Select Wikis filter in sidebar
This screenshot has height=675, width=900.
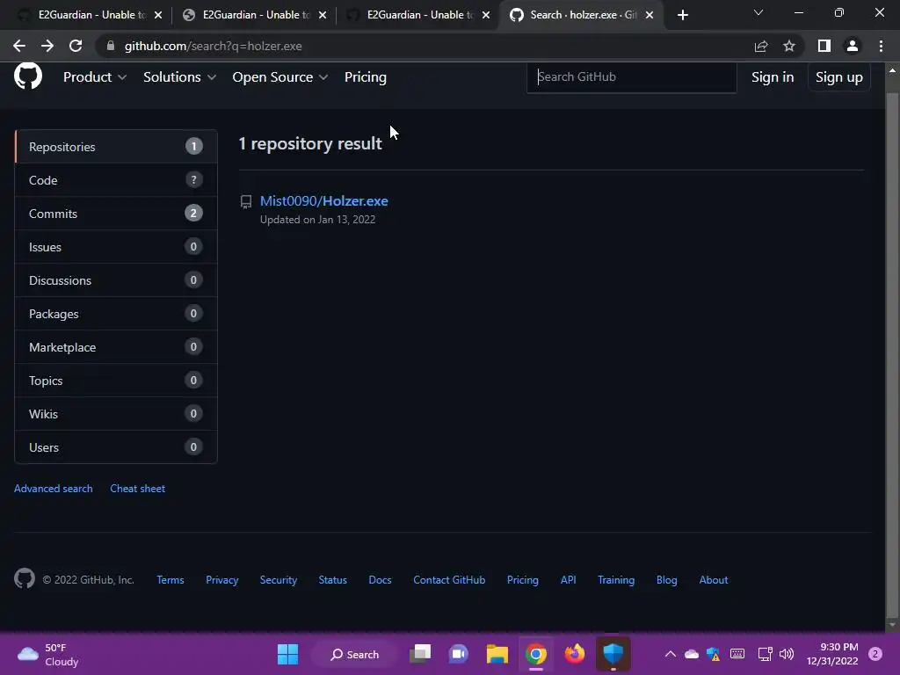[116, 413]
